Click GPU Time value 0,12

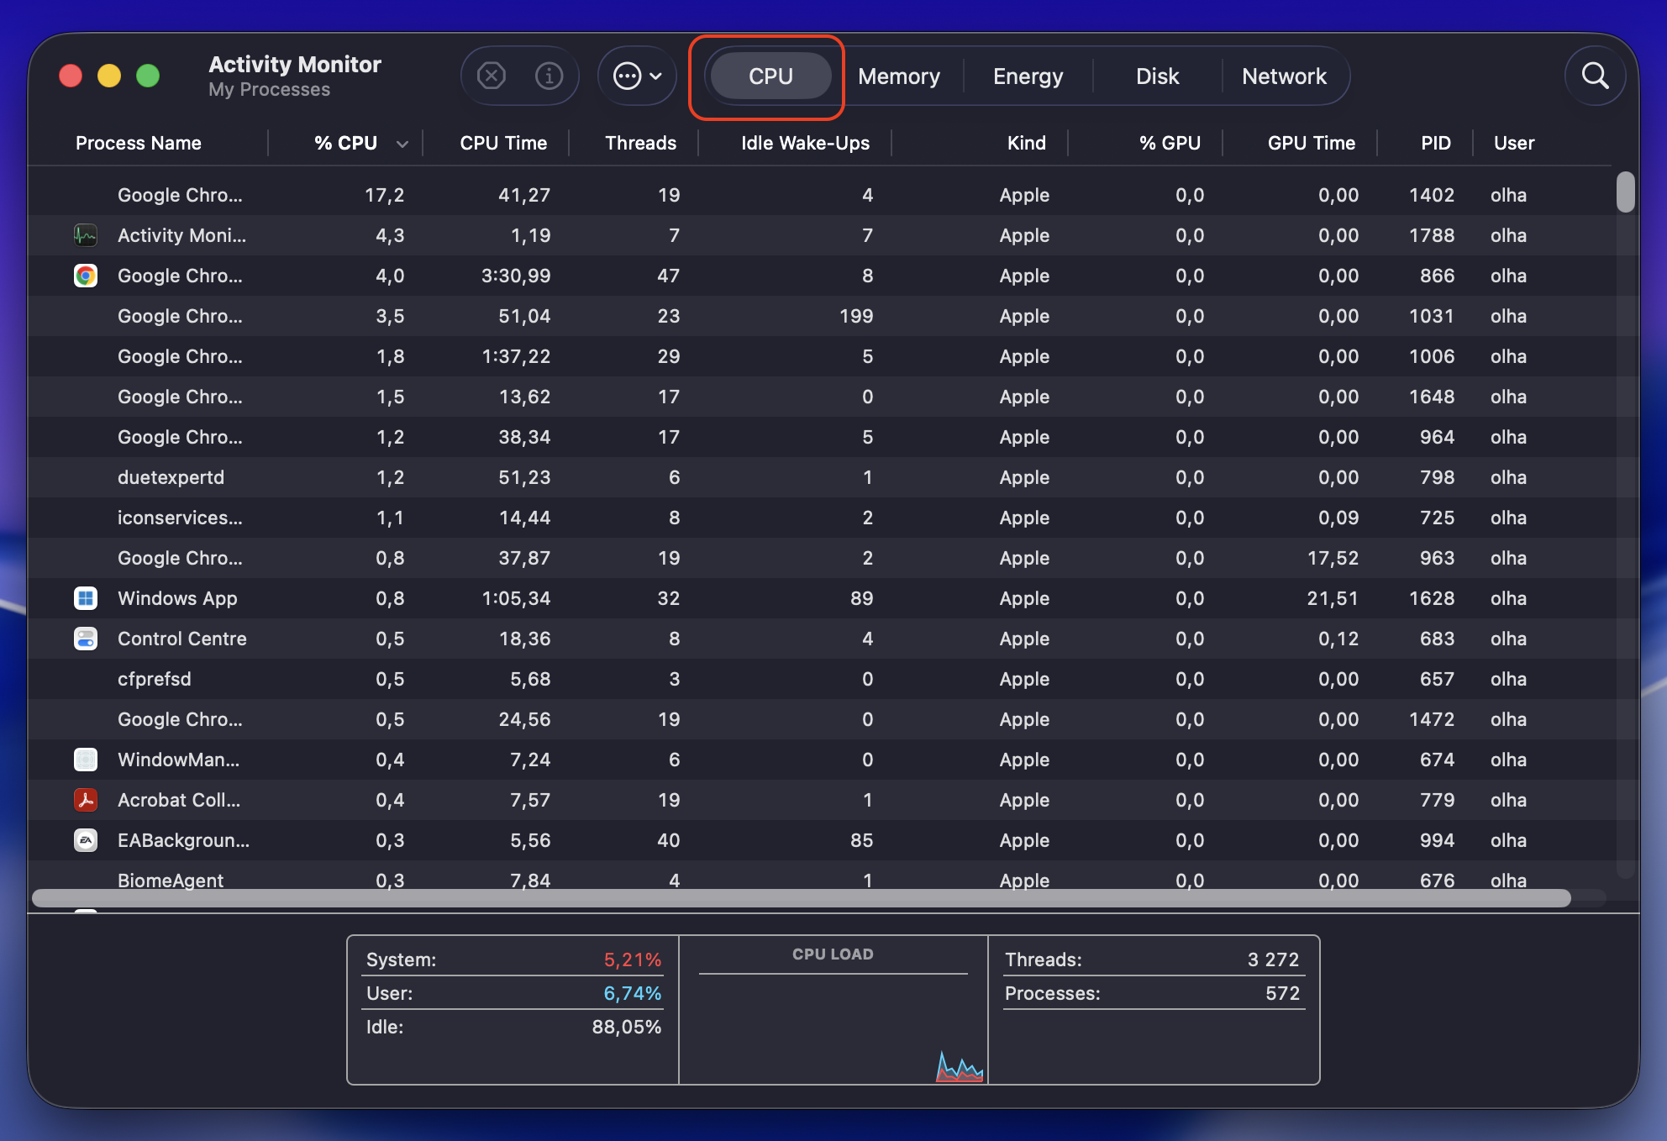pos(1338,639)
